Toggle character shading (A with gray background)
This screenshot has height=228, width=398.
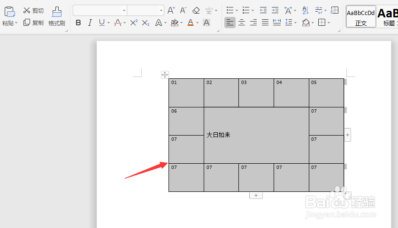[x=207, y=23]
